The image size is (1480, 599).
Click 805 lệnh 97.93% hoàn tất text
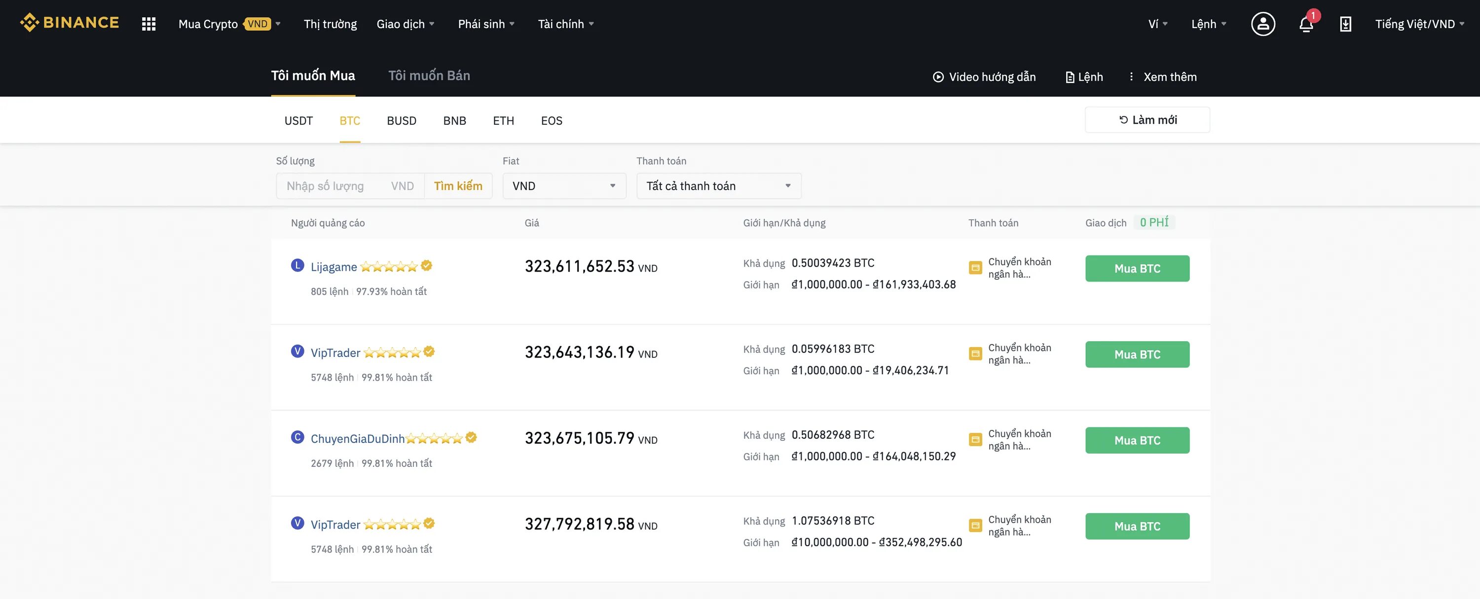point(369,292)
